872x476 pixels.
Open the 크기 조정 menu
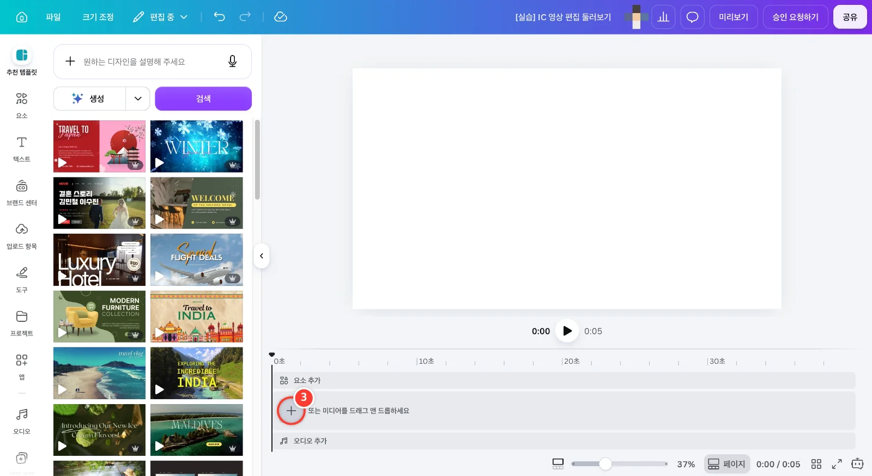(x=98, y=17)
